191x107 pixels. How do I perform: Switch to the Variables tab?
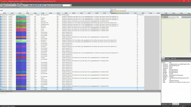[167, 59]
